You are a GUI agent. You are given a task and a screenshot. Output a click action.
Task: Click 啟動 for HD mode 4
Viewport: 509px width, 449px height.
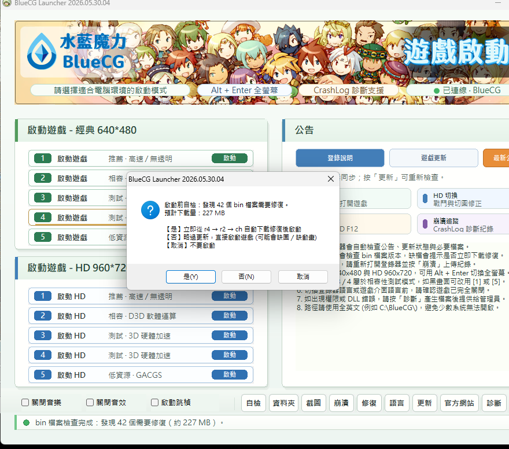pyautogui.click(x=230, y=355)
